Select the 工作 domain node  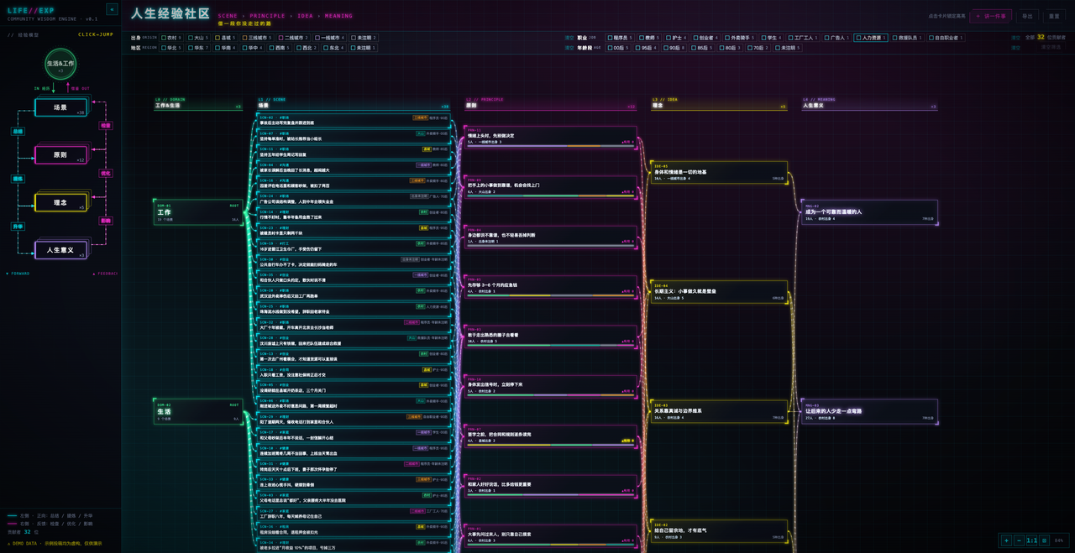198,212
